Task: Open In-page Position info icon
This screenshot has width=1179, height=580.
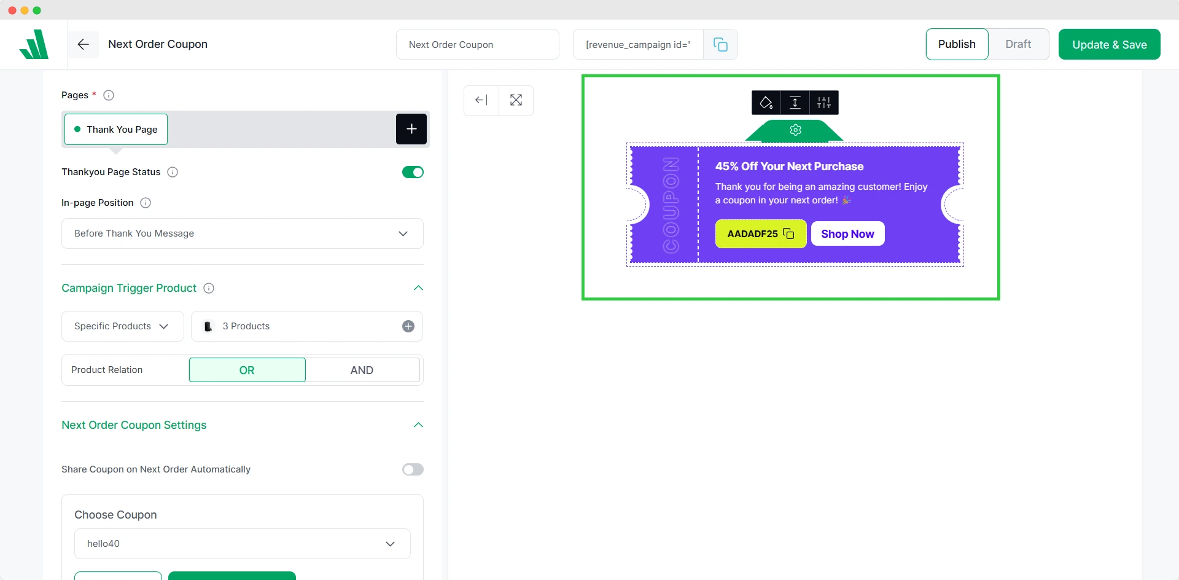Action: 146,203
